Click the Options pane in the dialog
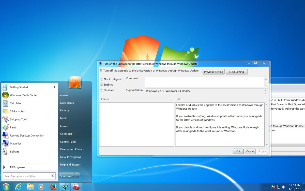 (136, 124)
